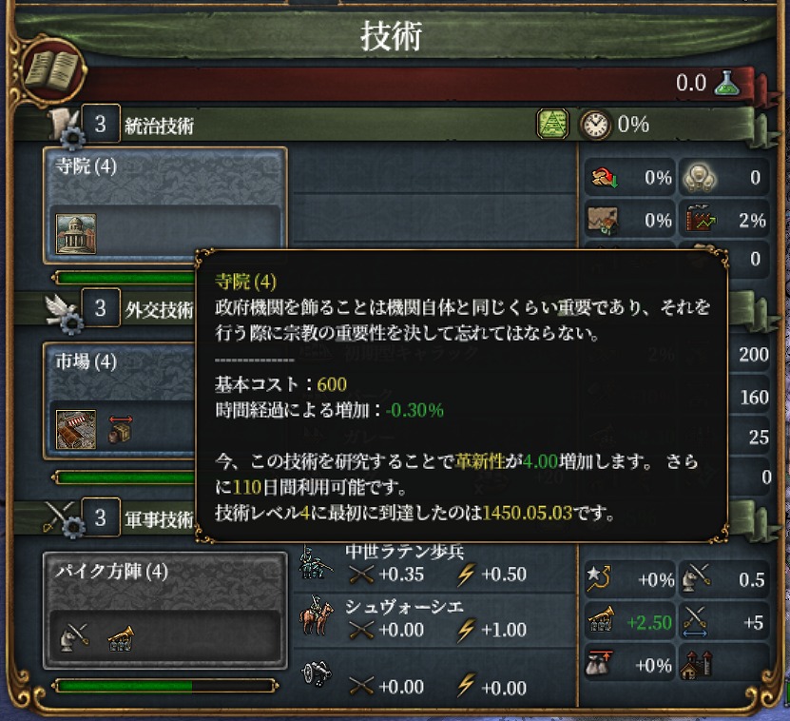
Task: Click the シュヴォーシエ cavalry unit icon
Action: coord(317,618)
